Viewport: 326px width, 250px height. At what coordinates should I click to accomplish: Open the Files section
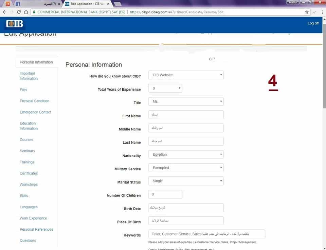click(x=23, y=90)
